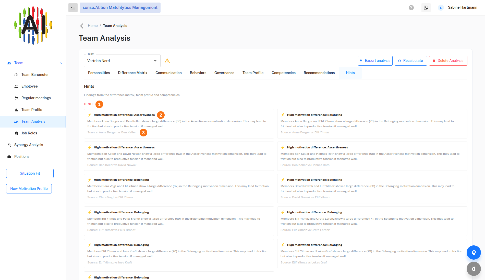The image size is (485, 280).
Task: Switch to the Personalities tab
Action: click(x=99, y=73)
